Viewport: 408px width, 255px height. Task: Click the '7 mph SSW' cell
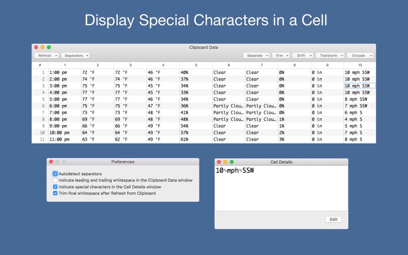[x=360, y=106]
